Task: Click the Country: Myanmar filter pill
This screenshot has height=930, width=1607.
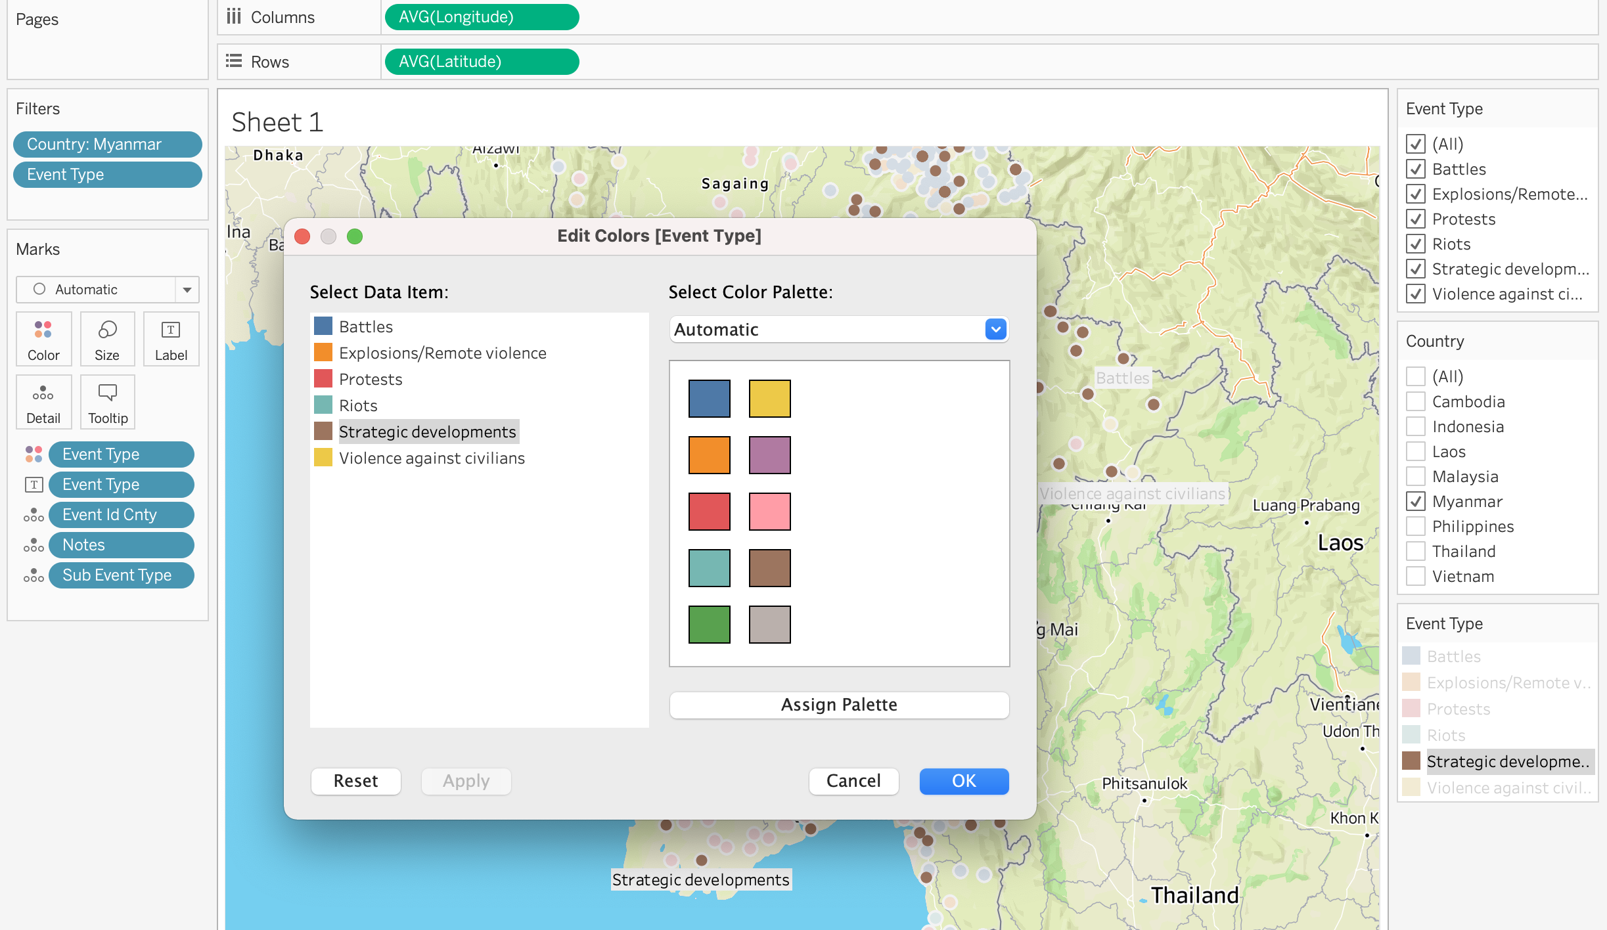Action: coord(108,144)
